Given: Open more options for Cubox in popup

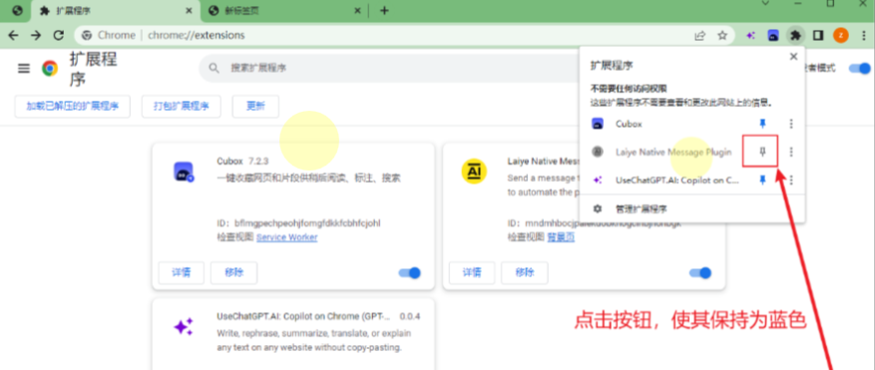Looking at the screenshot, I should click(x=791, y=124).
